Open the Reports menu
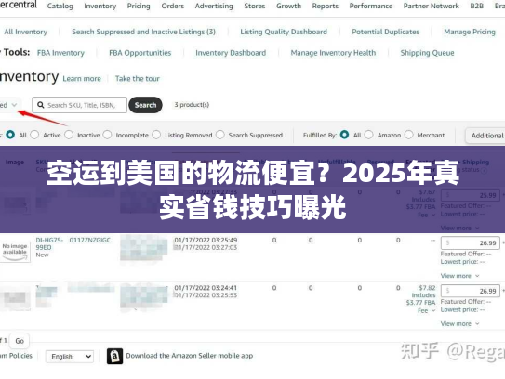The height and width of the screenshot is (379, 505). click(x=326, y=7)
